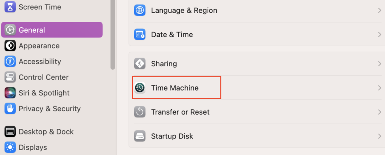
Task: Expand the Sharing row chevron
Action: [379, 64]
